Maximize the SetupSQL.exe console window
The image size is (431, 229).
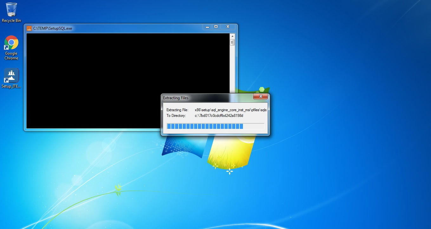pyautogui.click(x=216, y=27)
